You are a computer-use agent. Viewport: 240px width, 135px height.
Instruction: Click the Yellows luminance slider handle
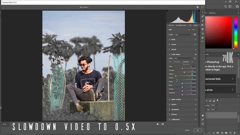[176, 76]
